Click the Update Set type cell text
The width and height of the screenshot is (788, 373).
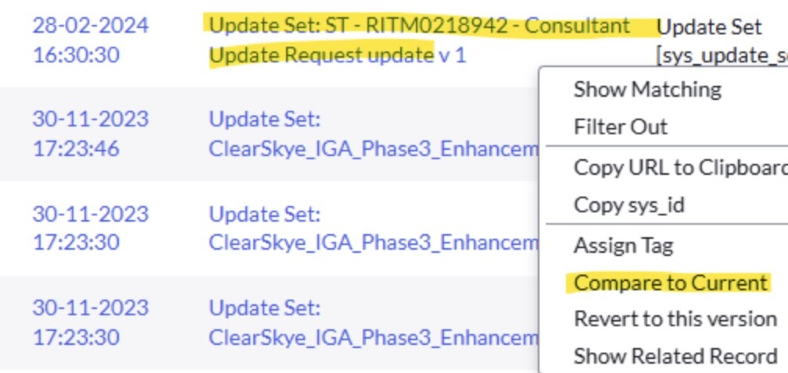709,27
